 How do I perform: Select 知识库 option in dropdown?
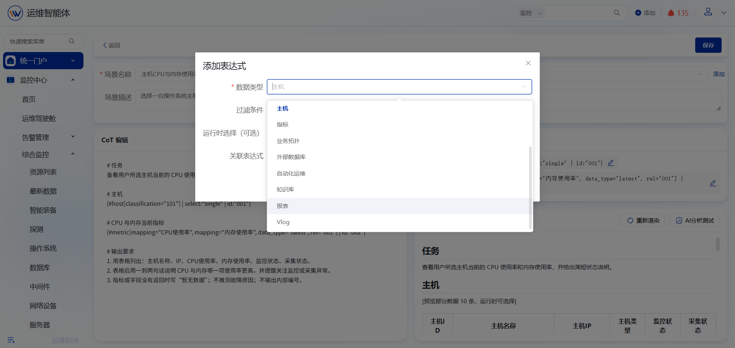[398, 190]
